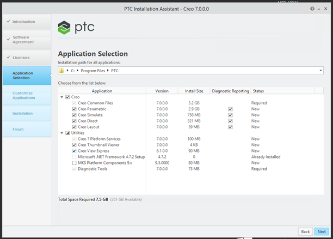
Task: Click the Install Size column header
Action: [x=194, y=91]
